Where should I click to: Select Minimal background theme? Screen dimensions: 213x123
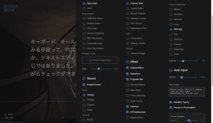coord(171,19)
